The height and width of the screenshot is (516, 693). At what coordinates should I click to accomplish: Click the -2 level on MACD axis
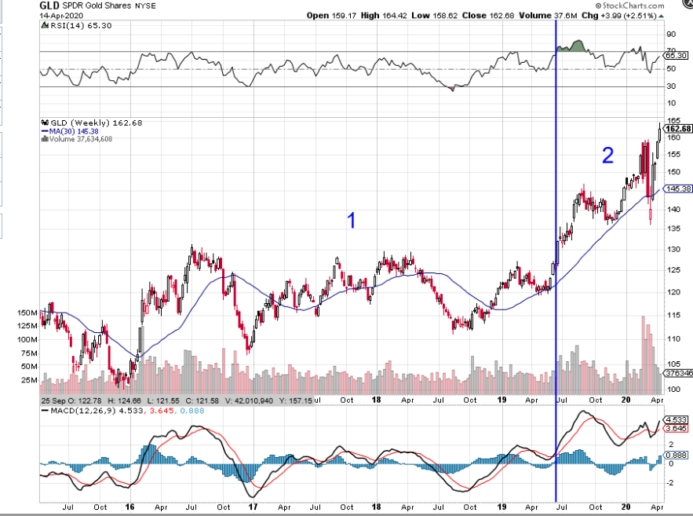[x=670, y=482]
